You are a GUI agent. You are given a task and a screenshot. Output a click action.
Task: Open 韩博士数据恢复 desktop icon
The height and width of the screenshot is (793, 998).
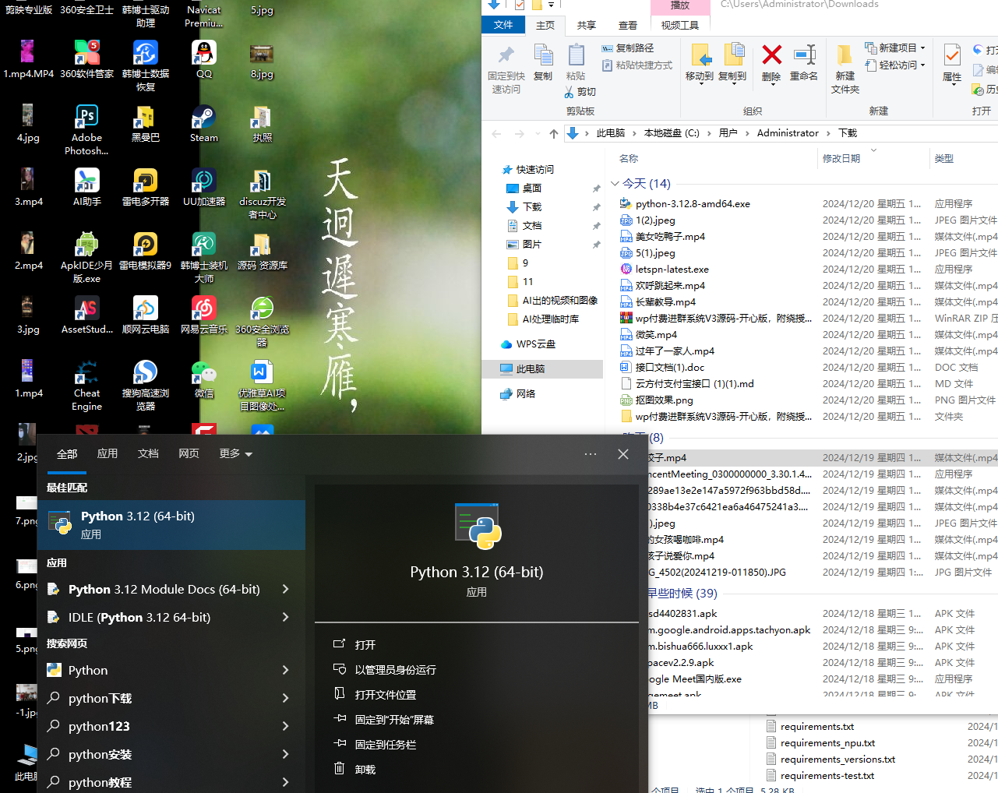[x=146, y=65]
